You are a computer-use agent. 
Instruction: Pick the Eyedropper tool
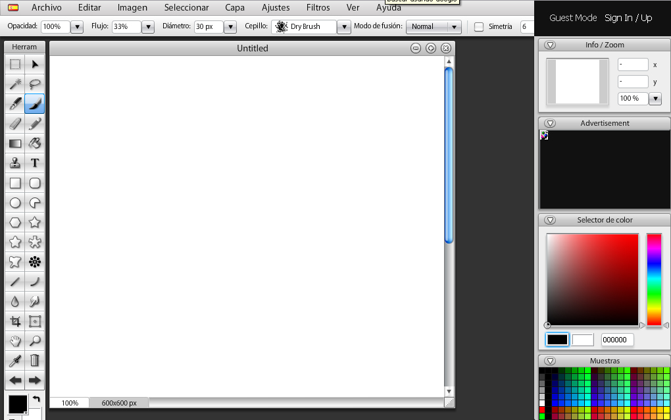pyautogui.click(x=14, y=361)
